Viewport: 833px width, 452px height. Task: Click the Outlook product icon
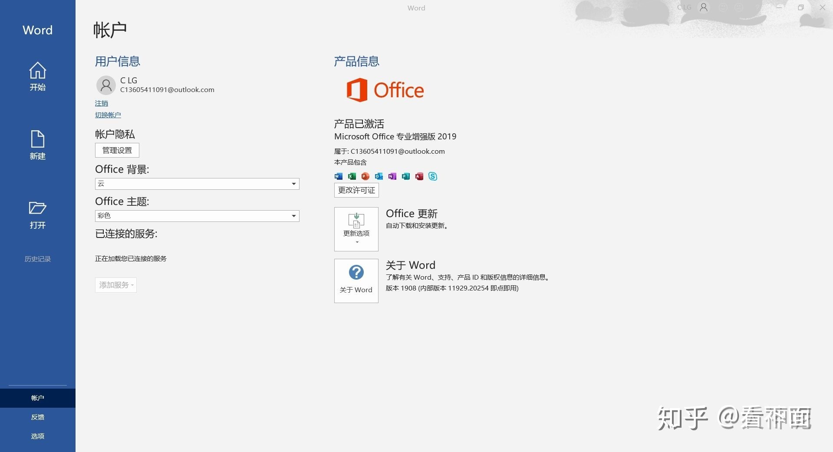coord(379,176)
